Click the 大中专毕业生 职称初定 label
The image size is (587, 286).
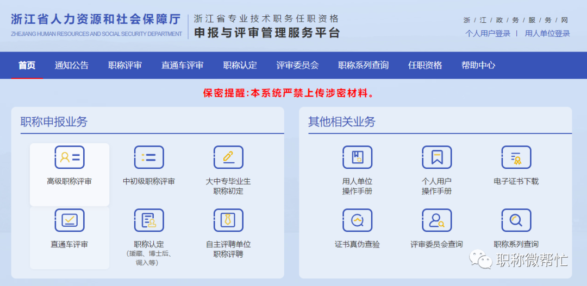tap(228, 186)
